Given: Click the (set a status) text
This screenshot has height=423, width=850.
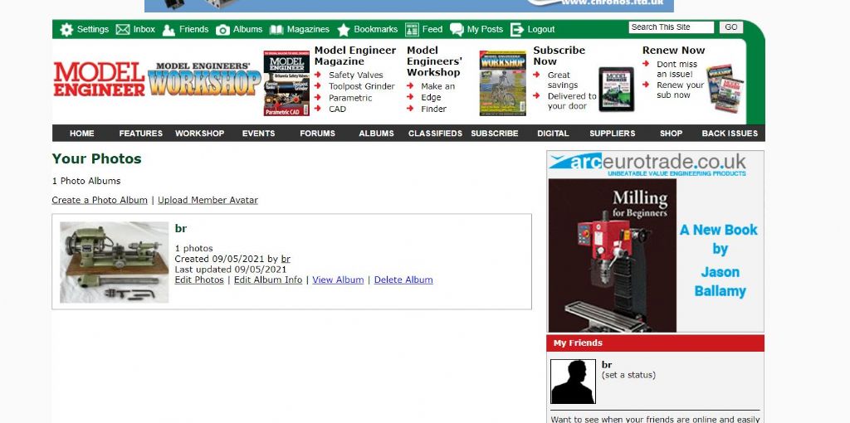Looking at the screenshot, I should [628, 375].
